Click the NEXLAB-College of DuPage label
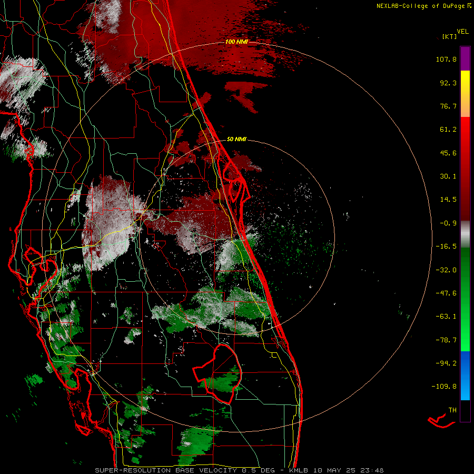The height and width of the screenshot is (474, 474). point(423,6)
